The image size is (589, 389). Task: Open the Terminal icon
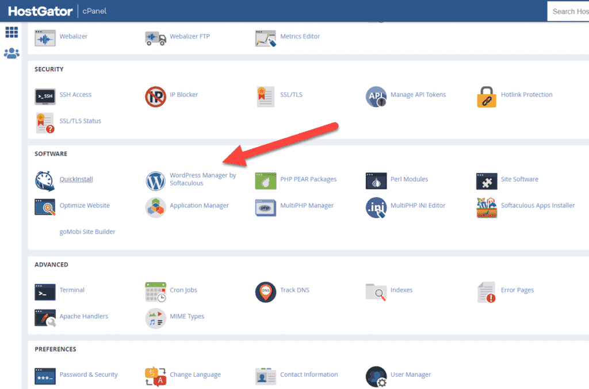(45, 292)
